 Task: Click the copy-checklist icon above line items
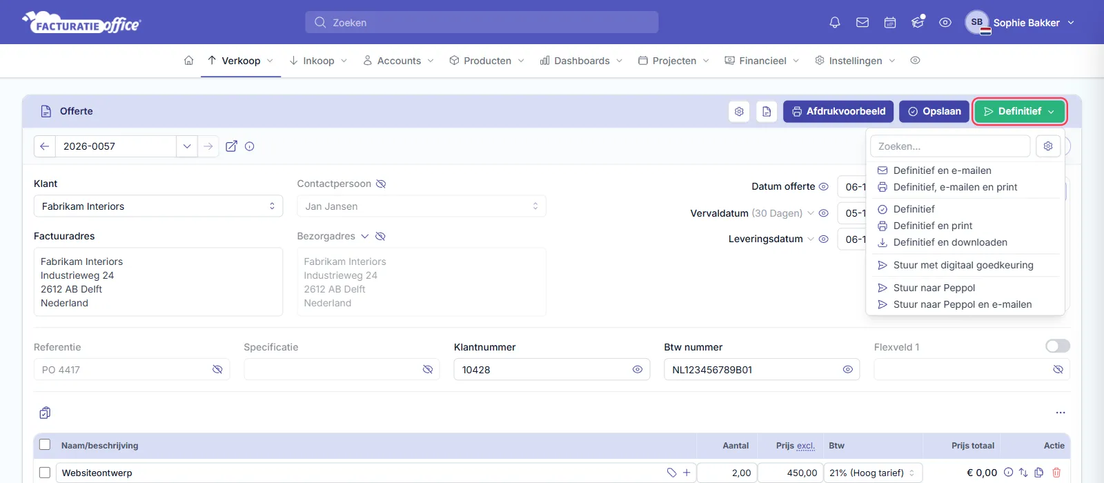point(45,413)
